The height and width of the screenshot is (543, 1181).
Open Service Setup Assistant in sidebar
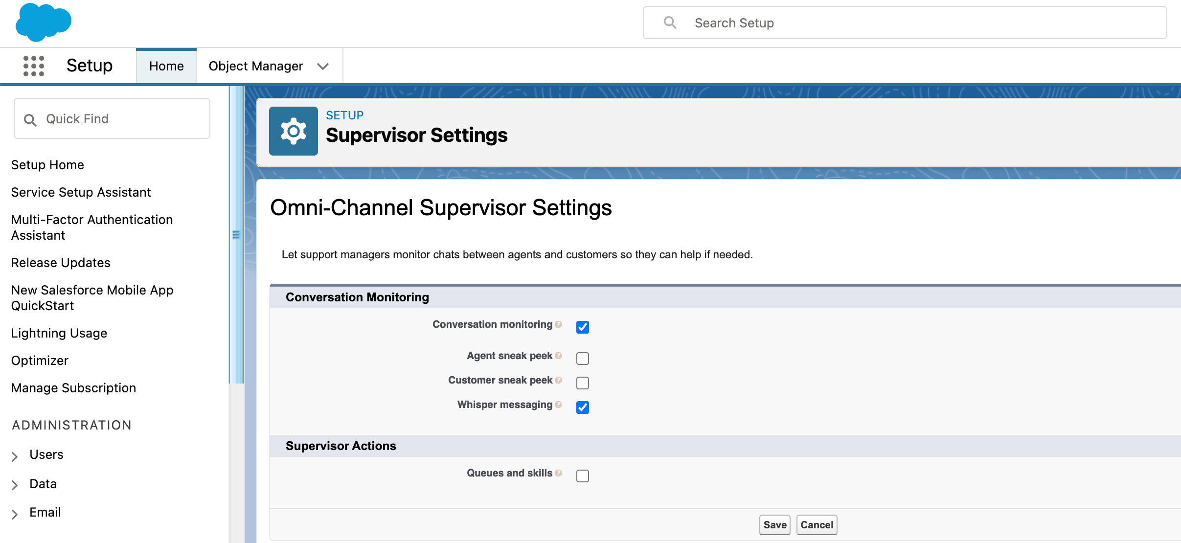point(81,192)
